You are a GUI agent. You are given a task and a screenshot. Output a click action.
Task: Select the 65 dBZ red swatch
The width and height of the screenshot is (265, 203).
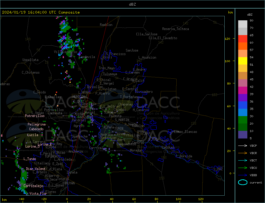[x=243, y=39]
